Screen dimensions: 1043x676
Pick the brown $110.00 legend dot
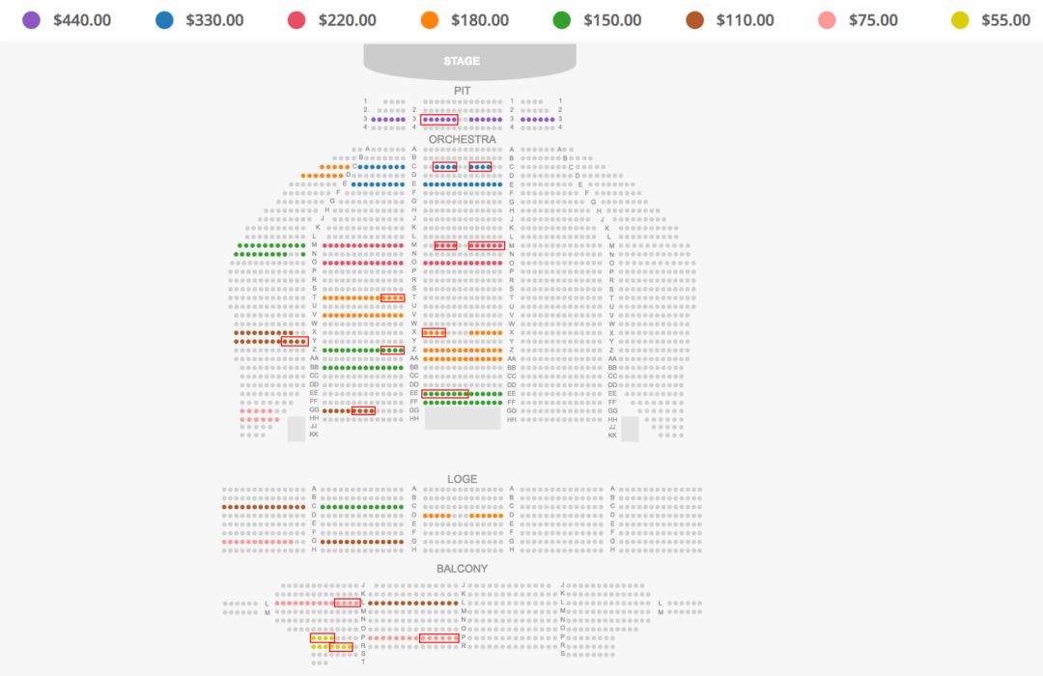click(x=695, y=20)
